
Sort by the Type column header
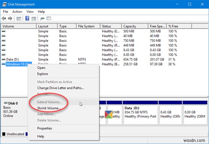67,26
